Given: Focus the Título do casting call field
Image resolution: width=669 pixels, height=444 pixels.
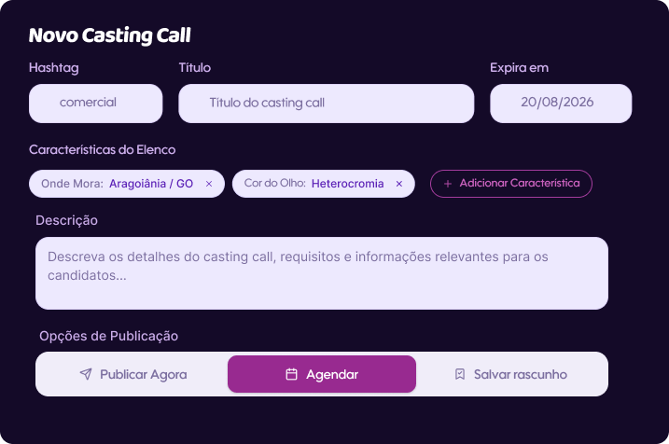Looking at the screenshot, I should [x=326, y=104].
